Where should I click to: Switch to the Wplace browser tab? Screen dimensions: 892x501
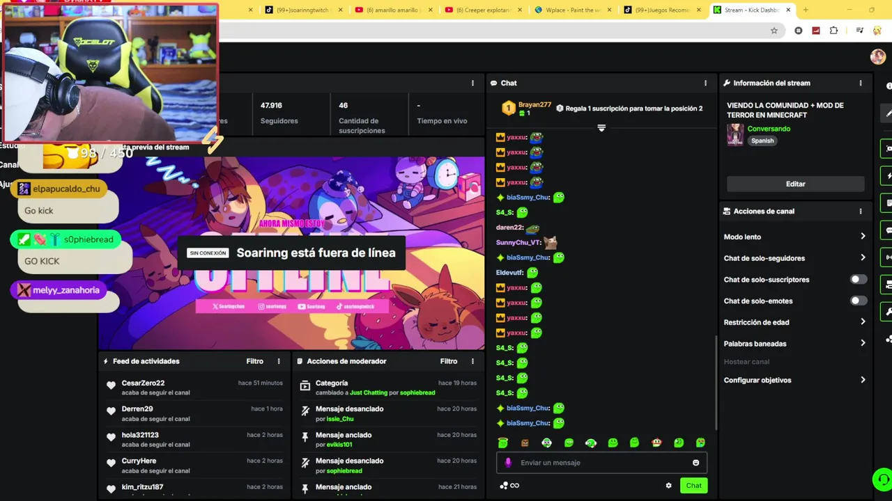tap(574, 10)
